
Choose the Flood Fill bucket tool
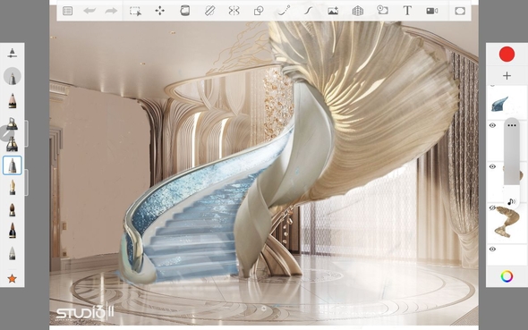[184, 11]
